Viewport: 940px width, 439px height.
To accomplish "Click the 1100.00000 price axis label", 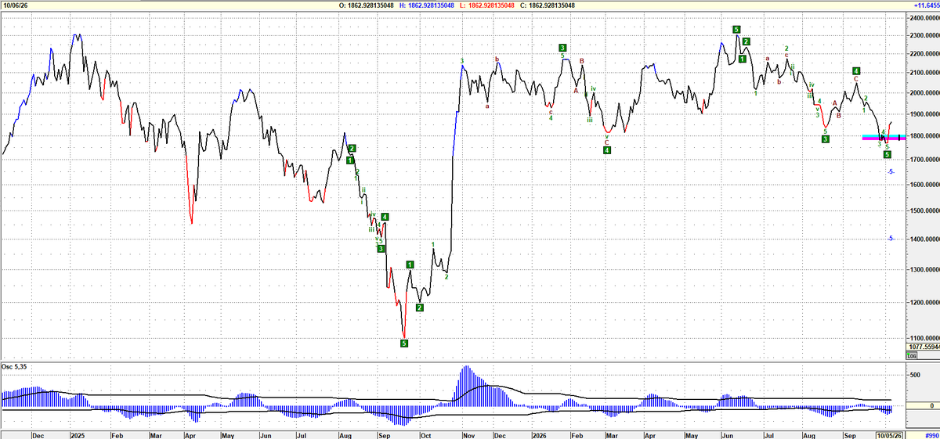I will [x=924, y=337].
